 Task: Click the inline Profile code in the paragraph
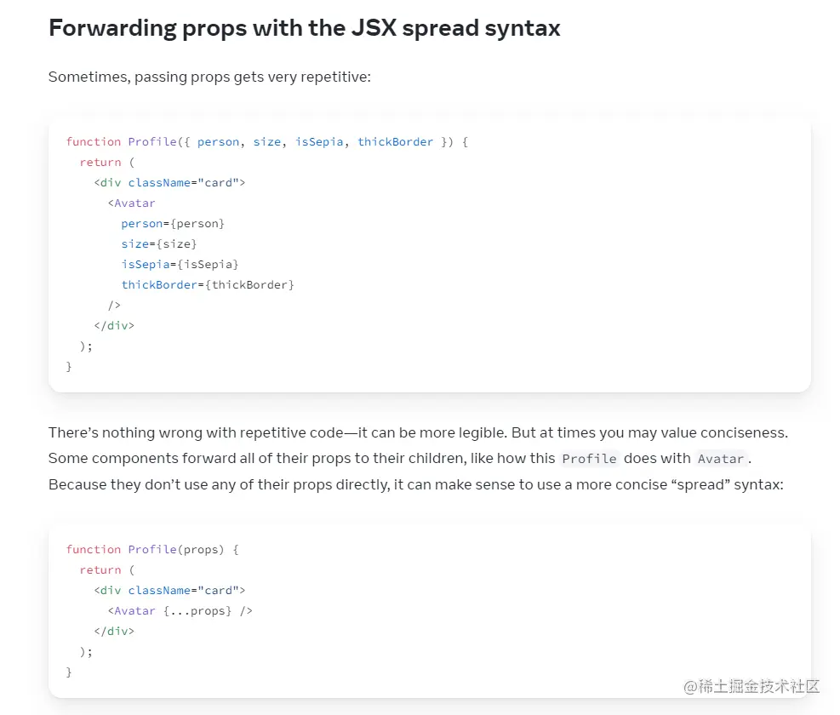coord(589,459)
